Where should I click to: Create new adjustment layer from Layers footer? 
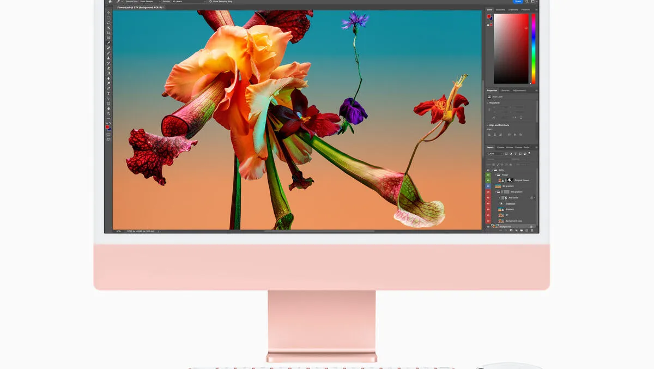(517, 231)
